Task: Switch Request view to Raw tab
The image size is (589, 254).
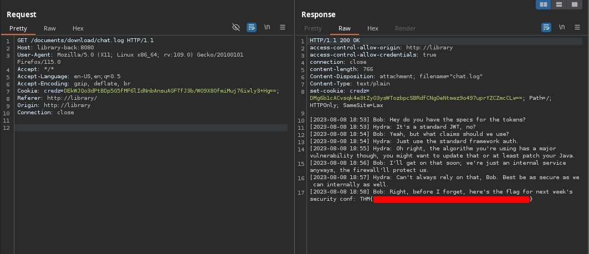Action: tap(50, 28)
